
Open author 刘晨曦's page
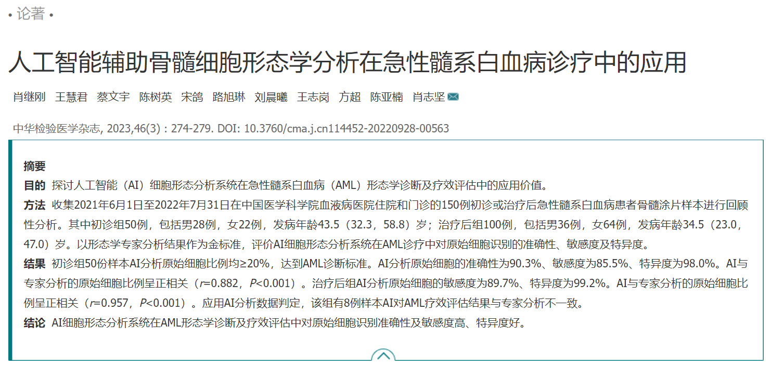(271, 97)
